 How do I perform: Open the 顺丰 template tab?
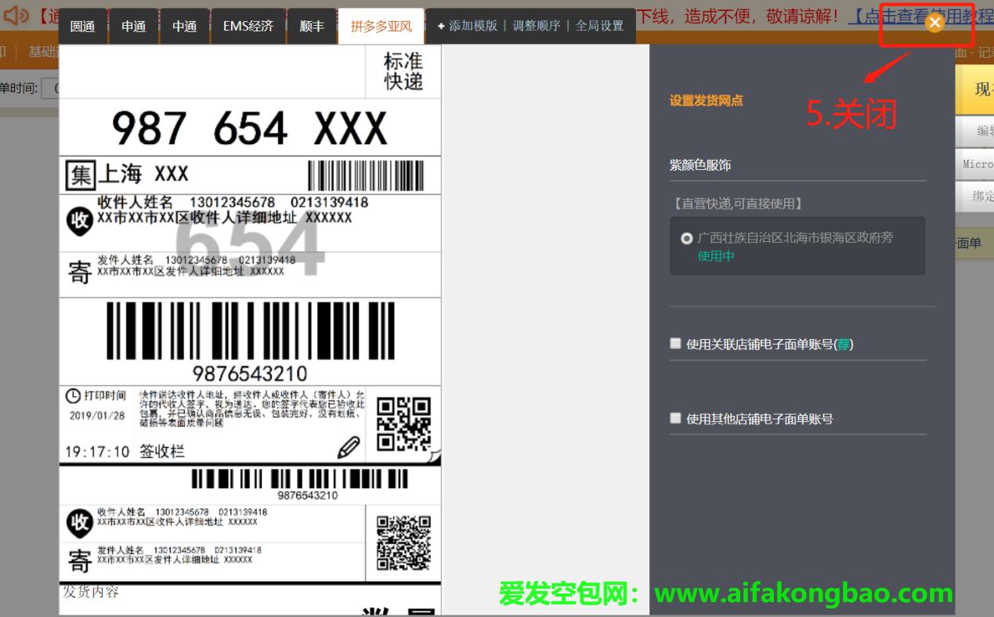point(312,27)
